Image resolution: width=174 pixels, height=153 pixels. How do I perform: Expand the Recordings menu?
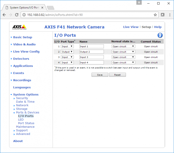coord(22,80)
